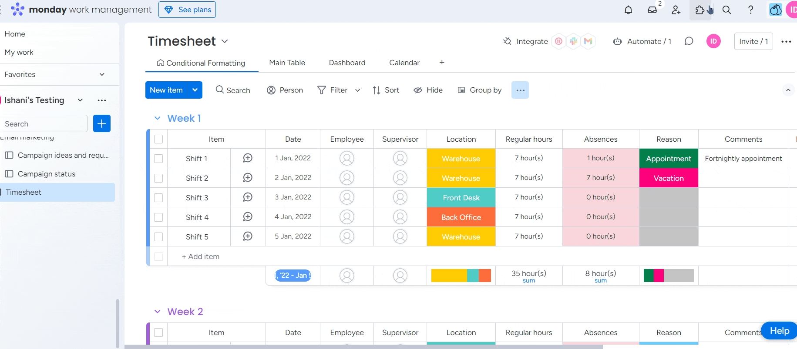Switch to the Main Table tab
The height and width of the screenshot is (349, 797).
pos(287,63)
